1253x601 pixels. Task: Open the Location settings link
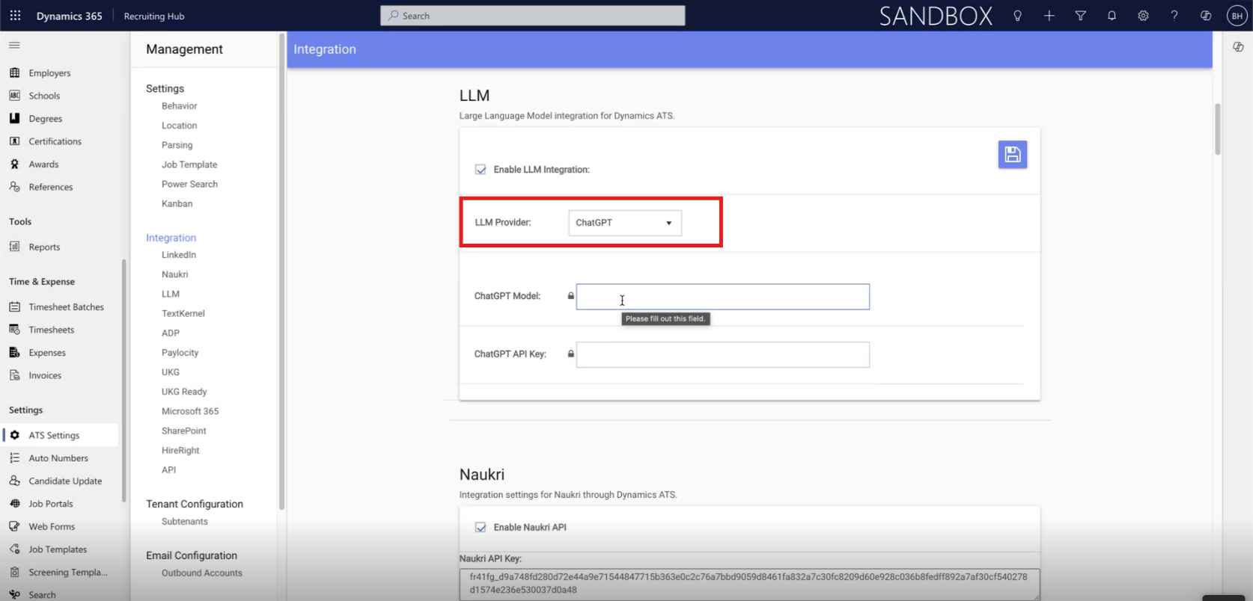click(179, 126)
